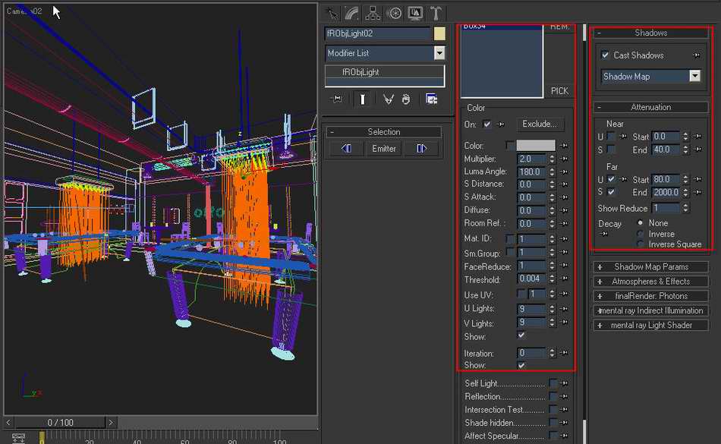Screen dimensions: 721x444
Task: Switch to the Modify panel icon
Action: (351, 13)
